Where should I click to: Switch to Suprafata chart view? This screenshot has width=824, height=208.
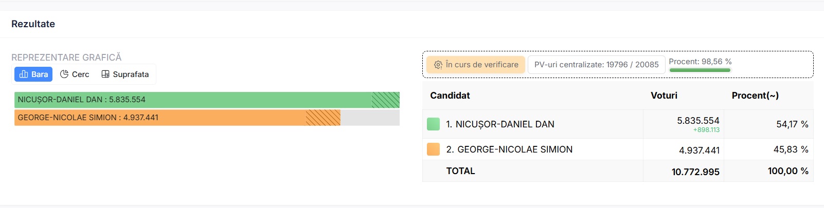pos(126,74)
